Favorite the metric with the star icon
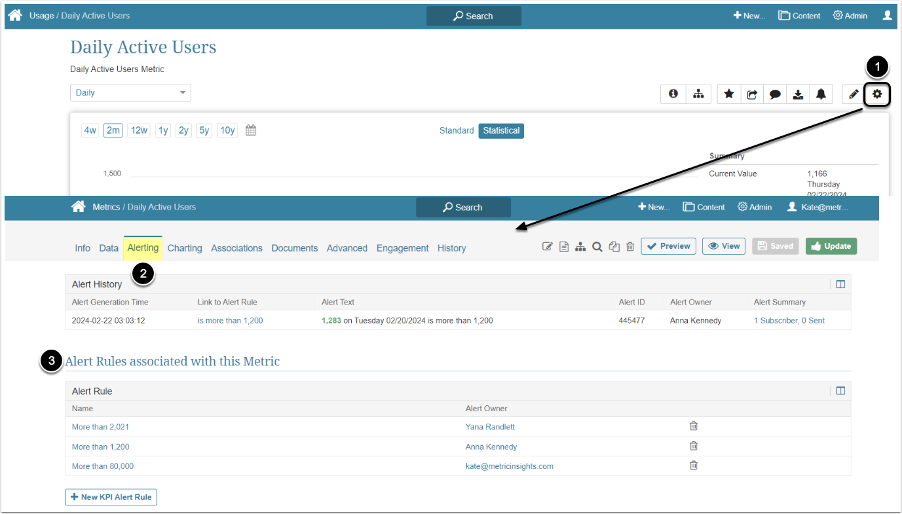 point(729,94)
